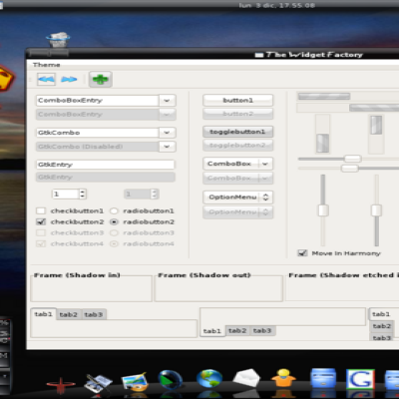The height and width of the screenshot is (399, 399).
Task: Launch the orange messenger buddy dock icon
Action: [x=283, y=378]
